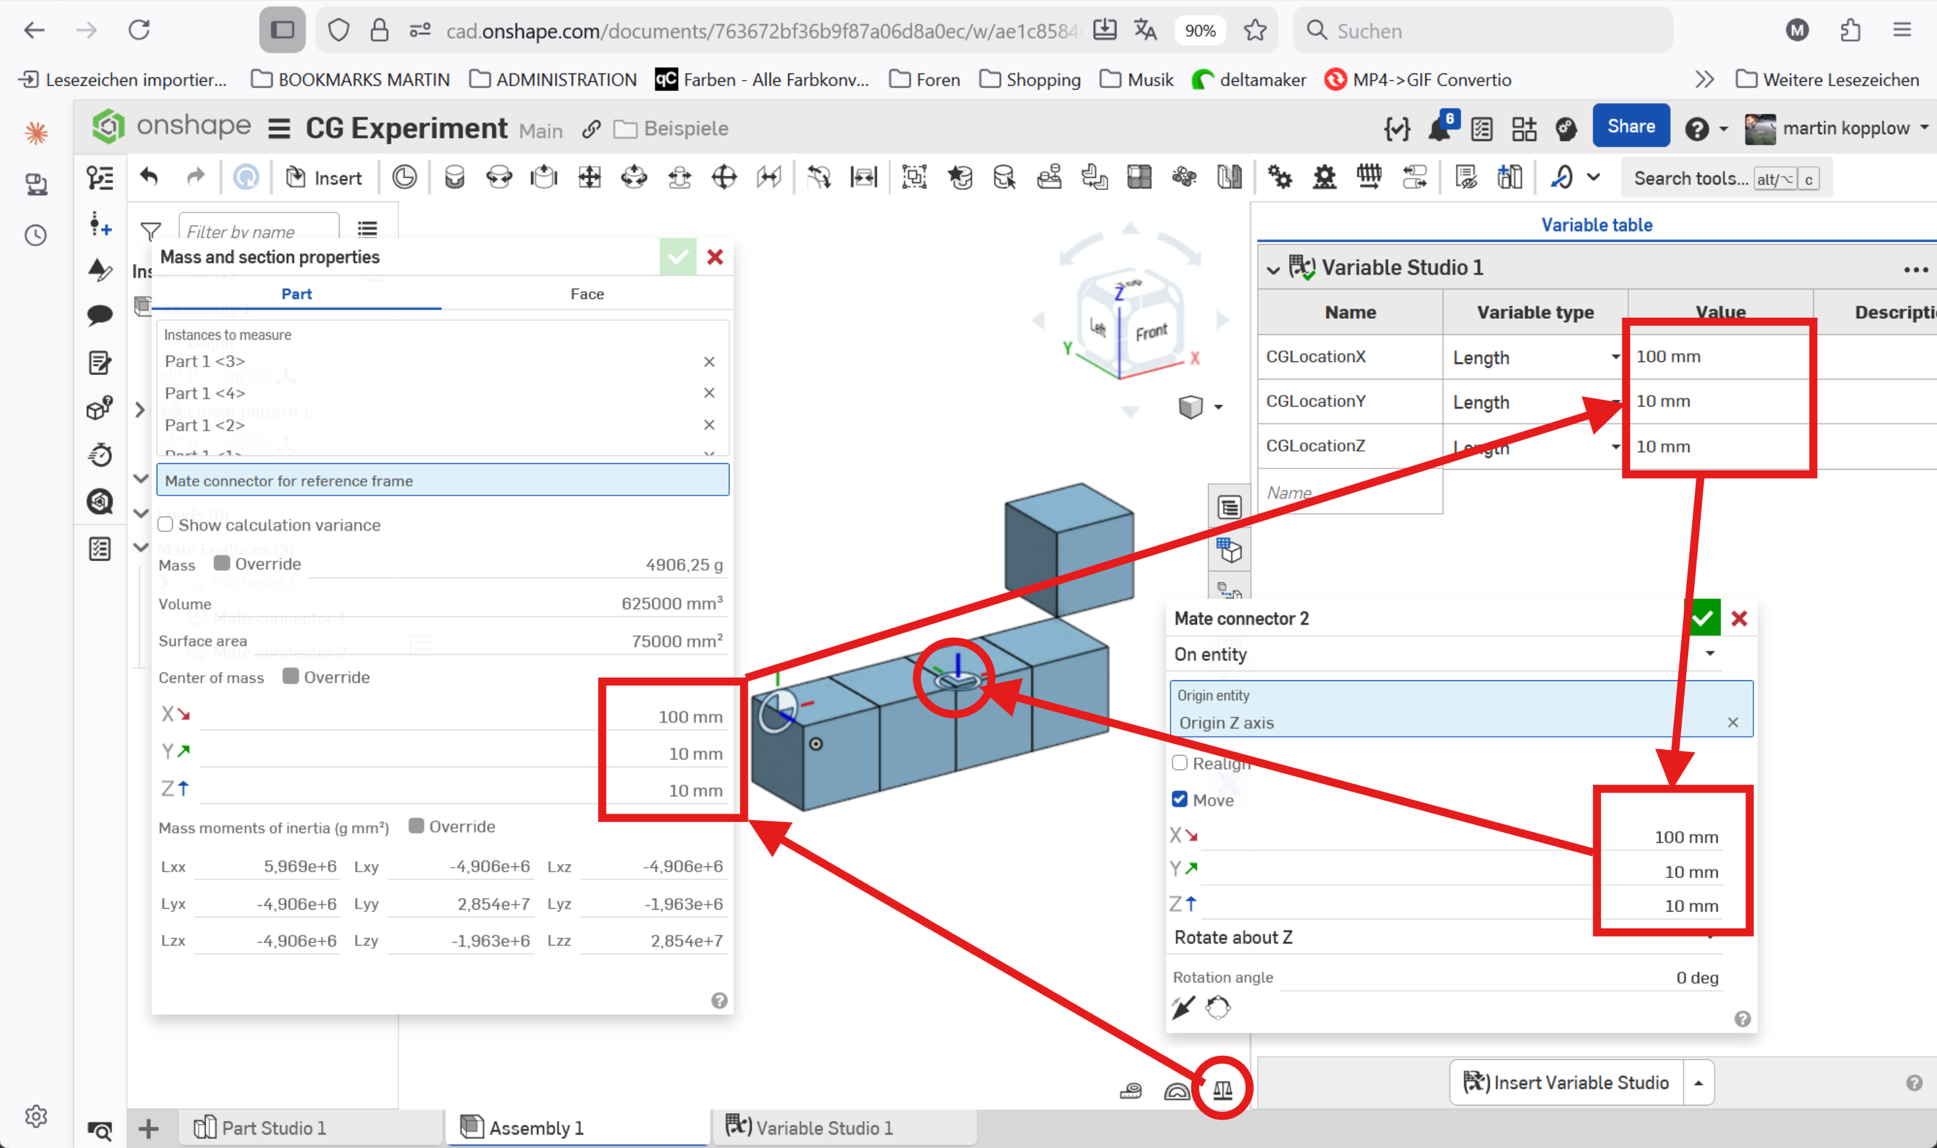The height and width of the screenshot is (1148, 1937).
Task: Click the Undo arrow in toolbar
Action: point(149,178)
